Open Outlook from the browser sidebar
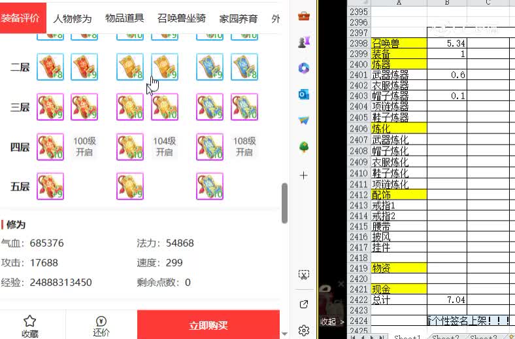 pos(304,95)
